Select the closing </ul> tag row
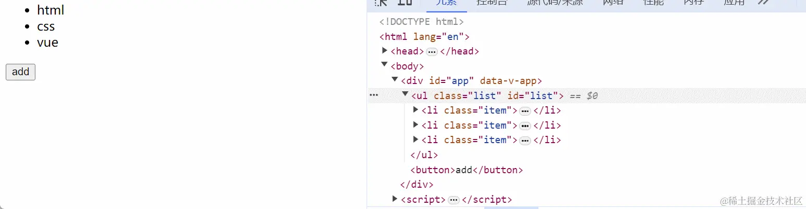 424,155
